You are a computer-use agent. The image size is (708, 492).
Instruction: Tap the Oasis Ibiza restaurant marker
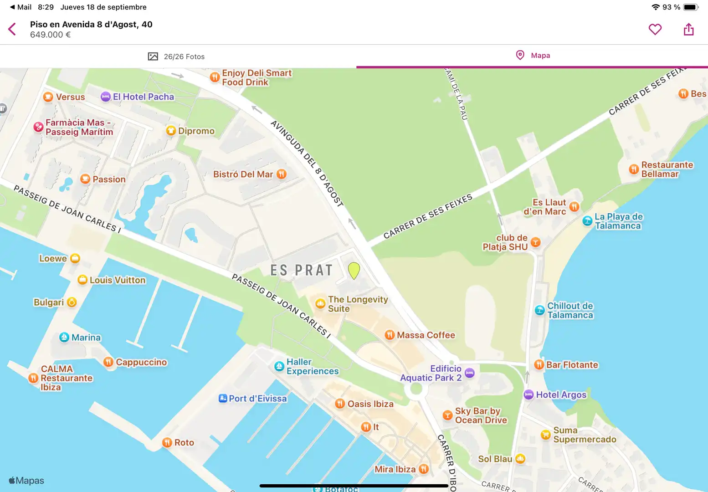click(340, 404)
